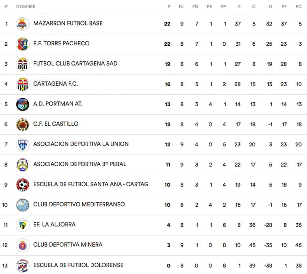Click the A.D. Portman At. logo
The width and height of the screenshot is (307, 274).
pyautogui.click(x=22, y=104)
